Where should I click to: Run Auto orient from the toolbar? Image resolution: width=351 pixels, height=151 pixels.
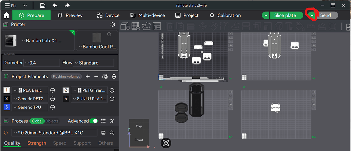pos(146,26)
